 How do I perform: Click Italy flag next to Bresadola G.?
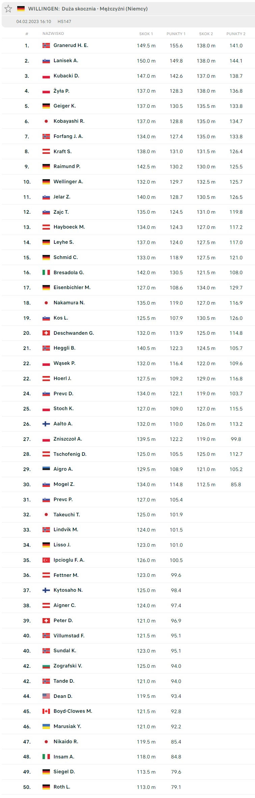[46, 273]
